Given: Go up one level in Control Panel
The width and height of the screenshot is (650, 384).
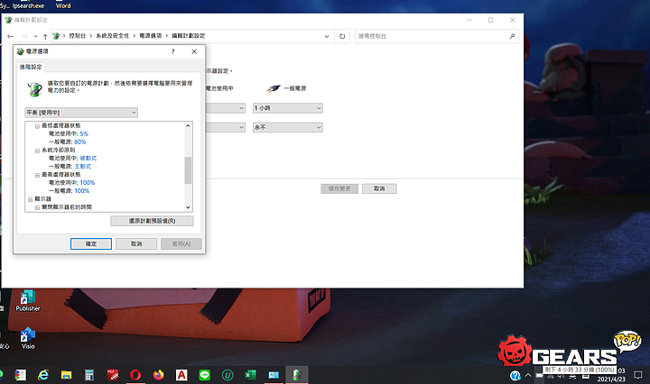Looking at the screenshot, I should click(45, 36).
